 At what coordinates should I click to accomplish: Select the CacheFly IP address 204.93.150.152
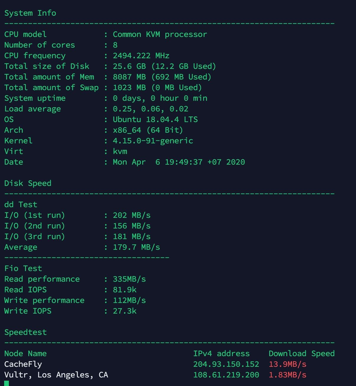point(226,364)
